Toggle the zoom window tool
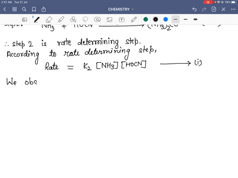 click(x=24, y=20)
